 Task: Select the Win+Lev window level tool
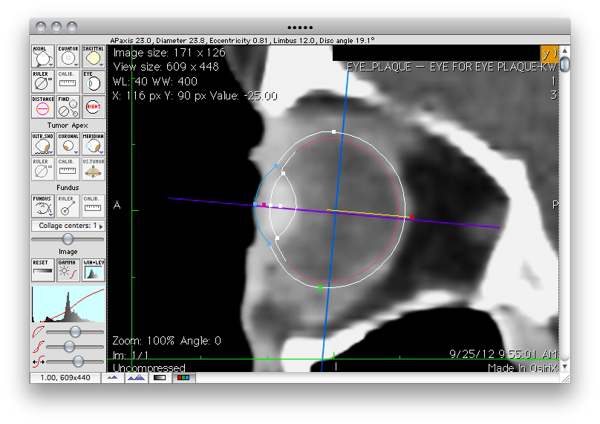coord(94,270)
